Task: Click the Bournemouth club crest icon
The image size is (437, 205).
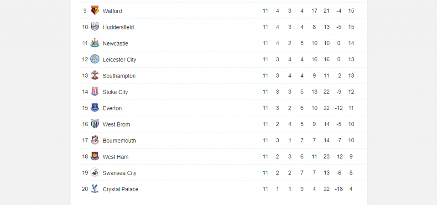Action: (x=95, y=140)
